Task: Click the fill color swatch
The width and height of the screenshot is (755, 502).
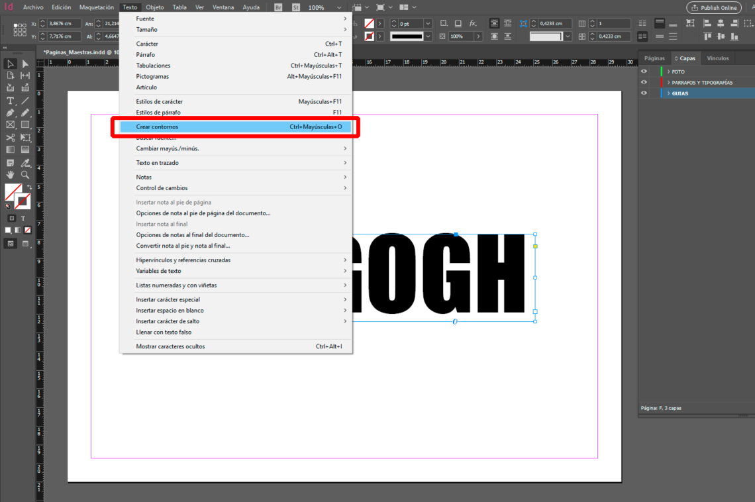Action: (11, 191)
